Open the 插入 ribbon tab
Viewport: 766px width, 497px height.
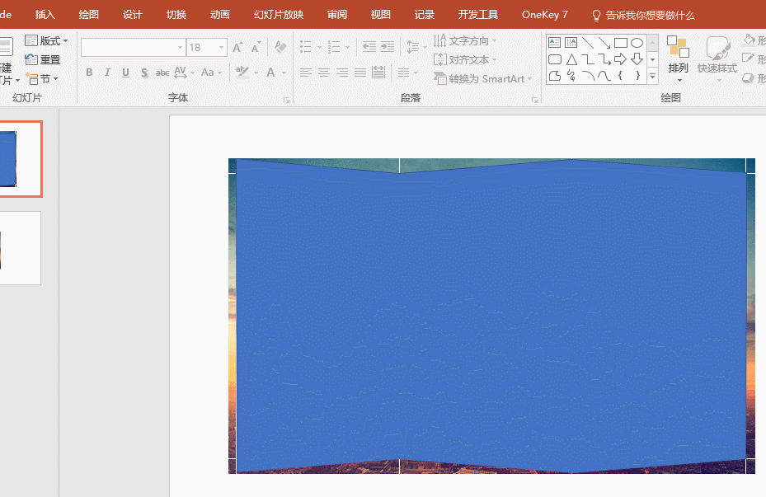pos(45,15)
